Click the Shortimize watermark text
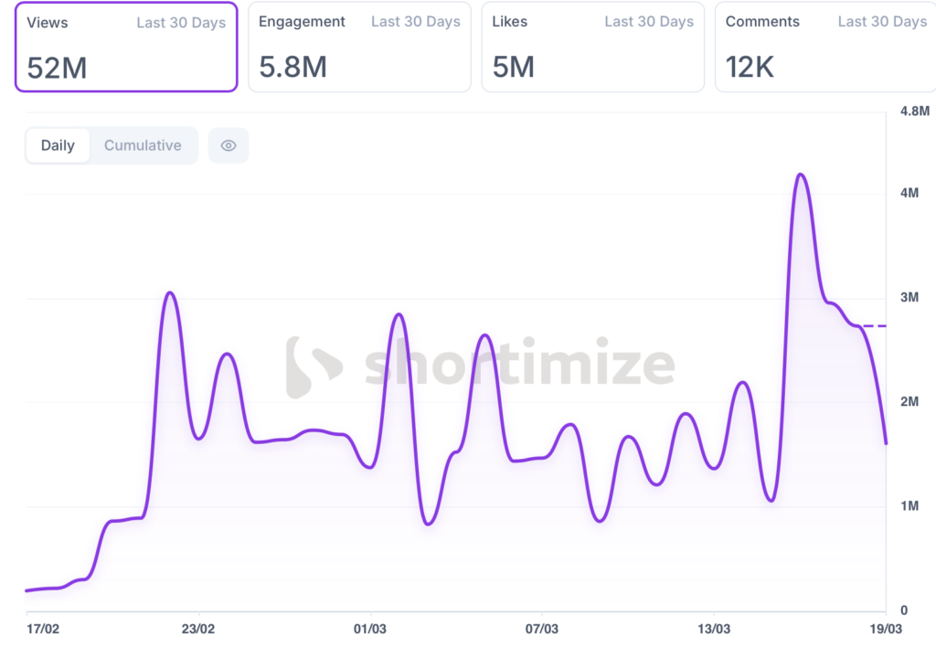The width and height of the screenshot is (936, 658). 519,365
